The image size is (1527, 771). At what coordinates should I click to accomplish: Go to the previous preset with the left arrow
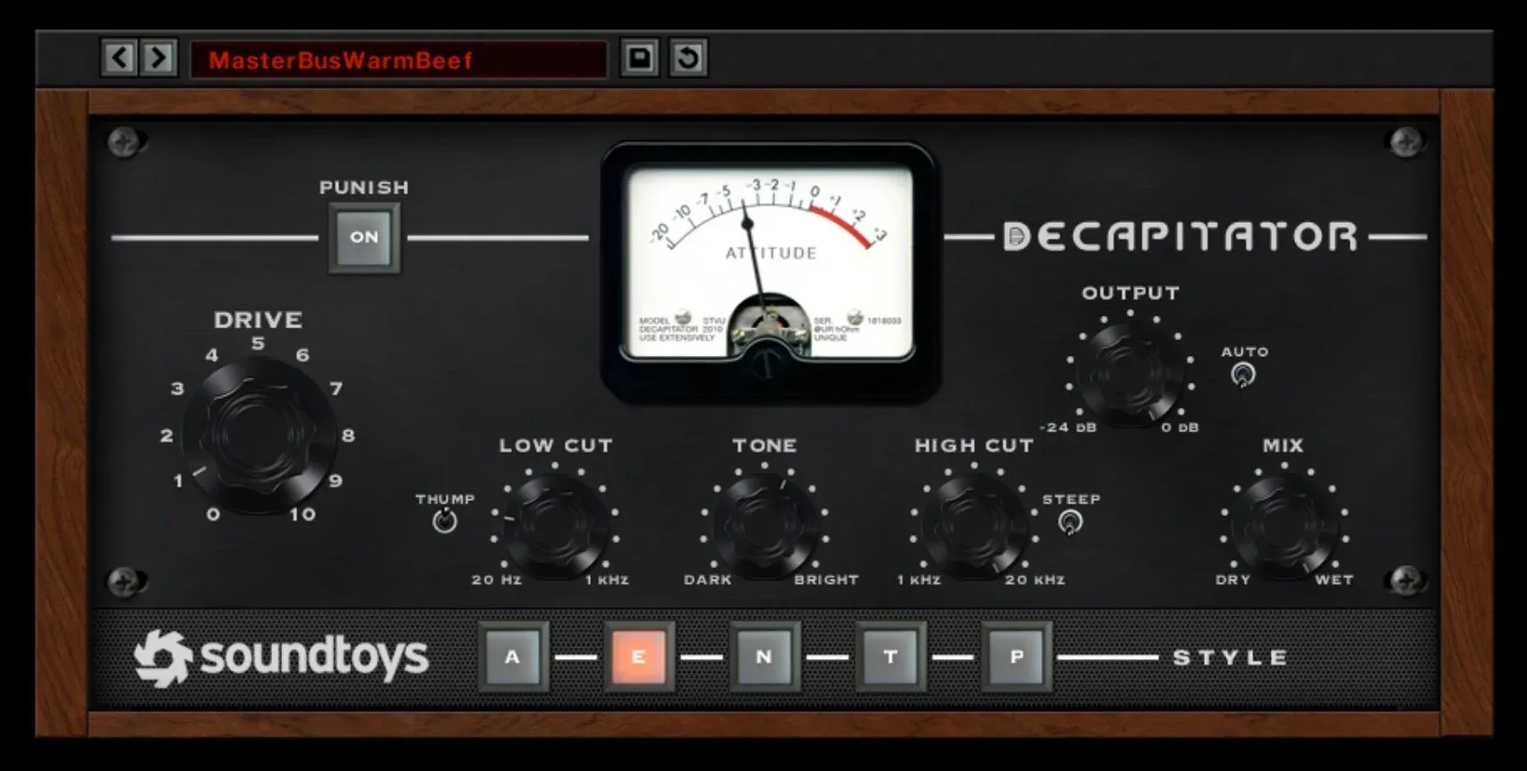tap(120, 58)
